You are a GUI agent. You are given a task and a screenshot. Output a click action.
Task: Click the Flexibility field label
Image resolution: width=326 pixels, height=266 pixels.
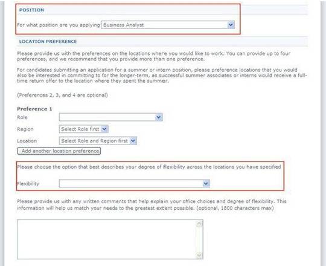pos(28,184)
